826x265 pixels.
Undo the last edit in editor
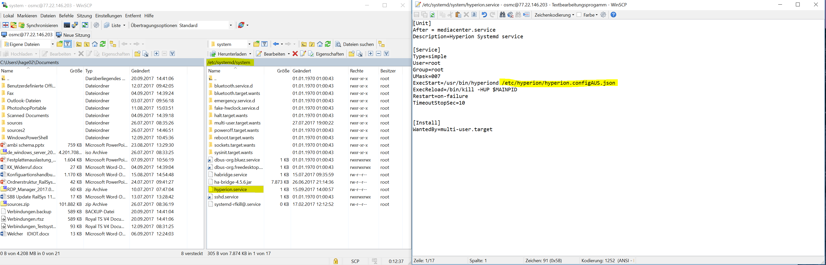pyautogui.click(x=484, y=15)
